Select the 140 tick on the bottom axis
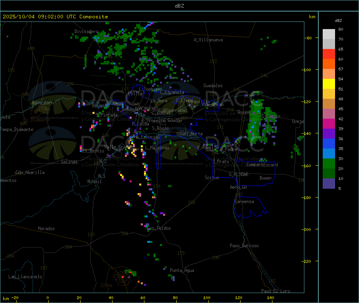The image size is (359, 303). (x=270, y=297)
